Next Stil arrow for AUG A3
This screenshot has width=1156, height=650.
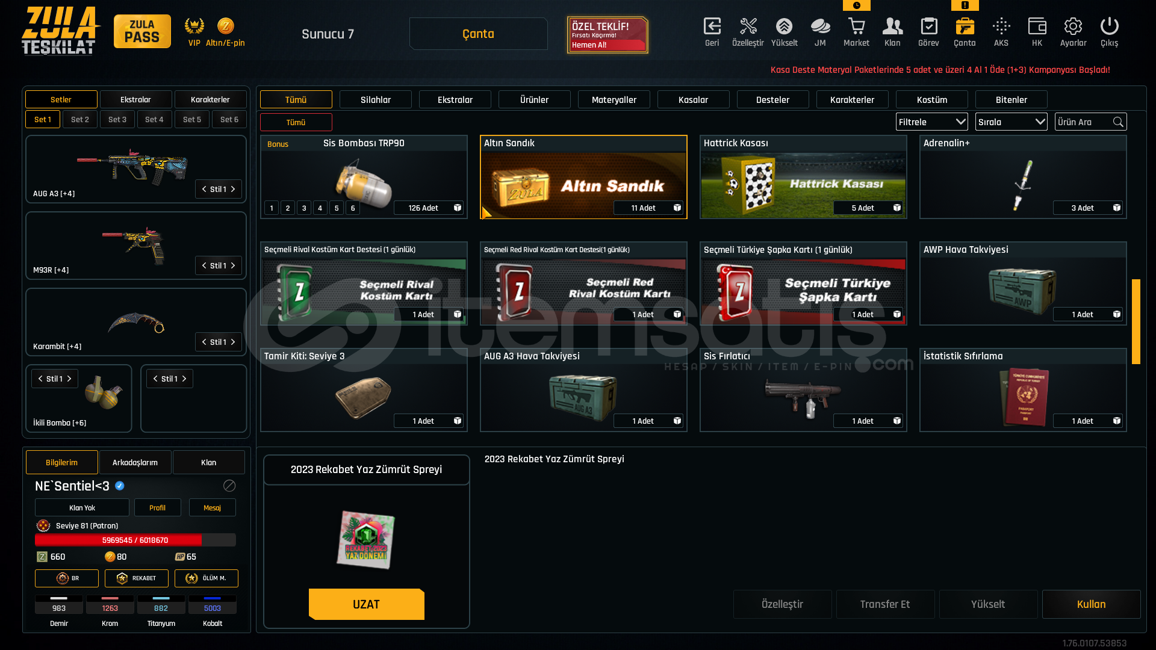coord(233,189)
